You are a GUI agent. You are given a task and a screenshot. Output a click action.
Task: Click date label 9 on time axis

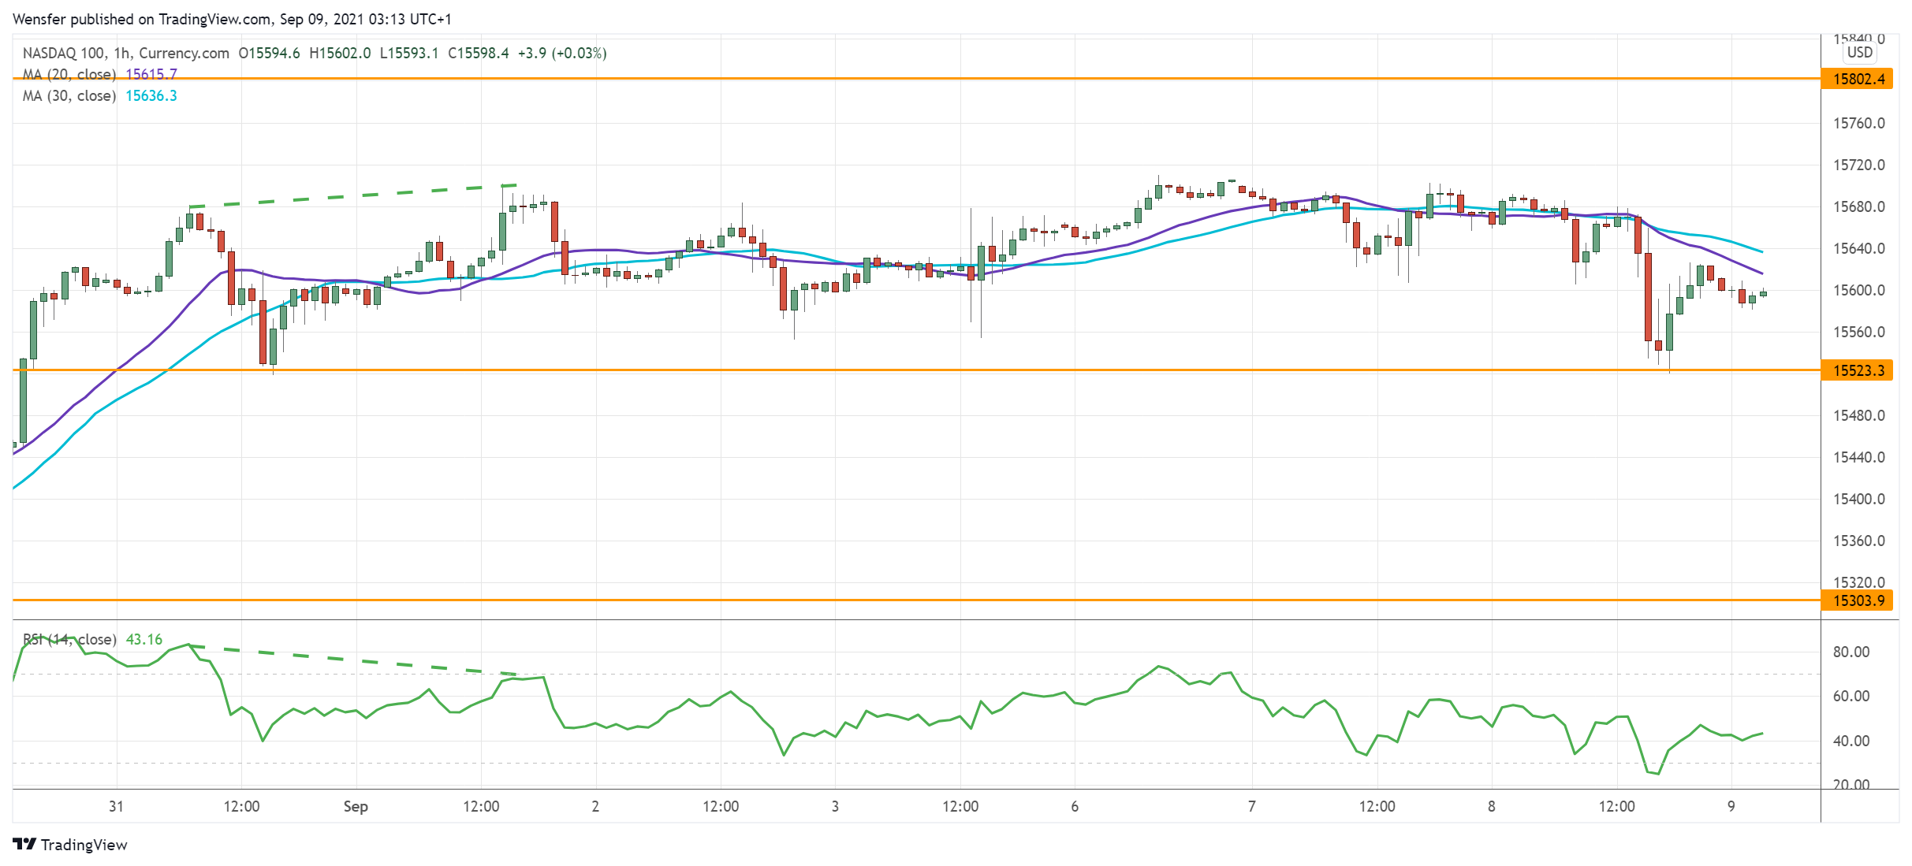click(x=1731, y=806)
